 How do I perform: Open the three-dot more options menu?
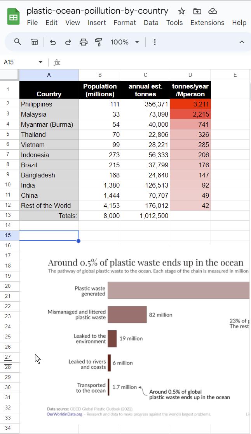(x=155, y=42)
